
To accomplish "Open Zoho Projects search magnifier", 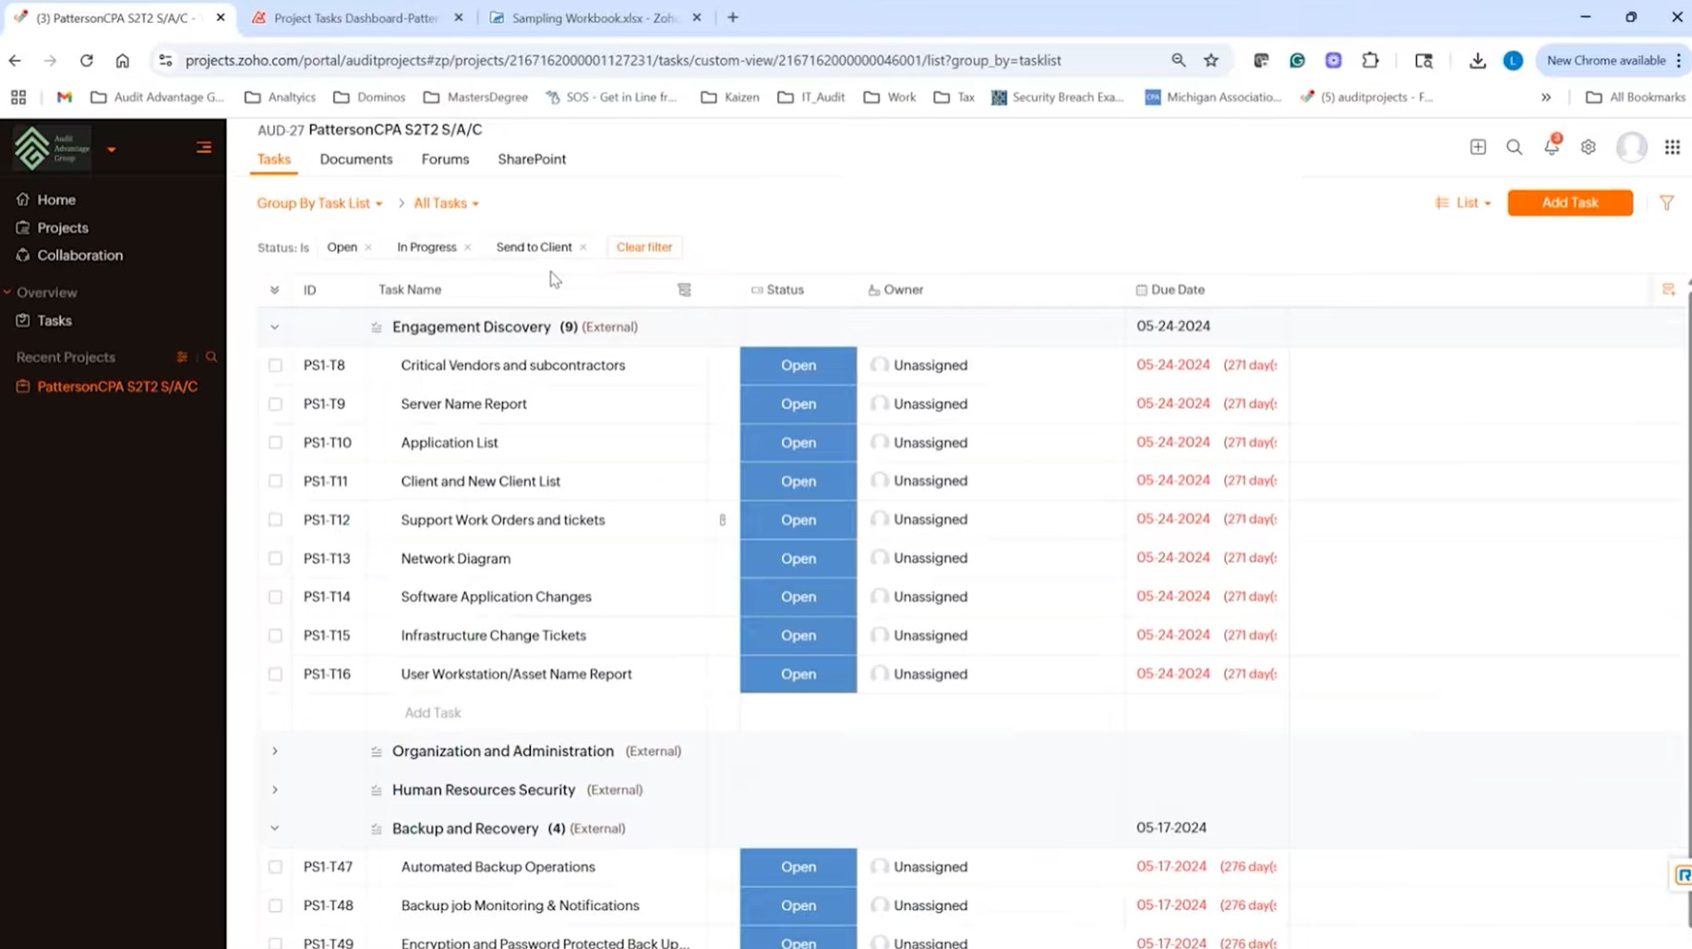I will 1514,147.
